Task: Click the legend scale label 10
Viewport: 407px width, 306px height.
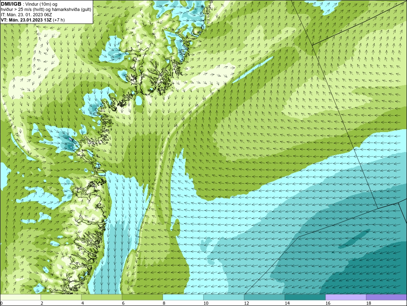Action: [x=206, y=303]
